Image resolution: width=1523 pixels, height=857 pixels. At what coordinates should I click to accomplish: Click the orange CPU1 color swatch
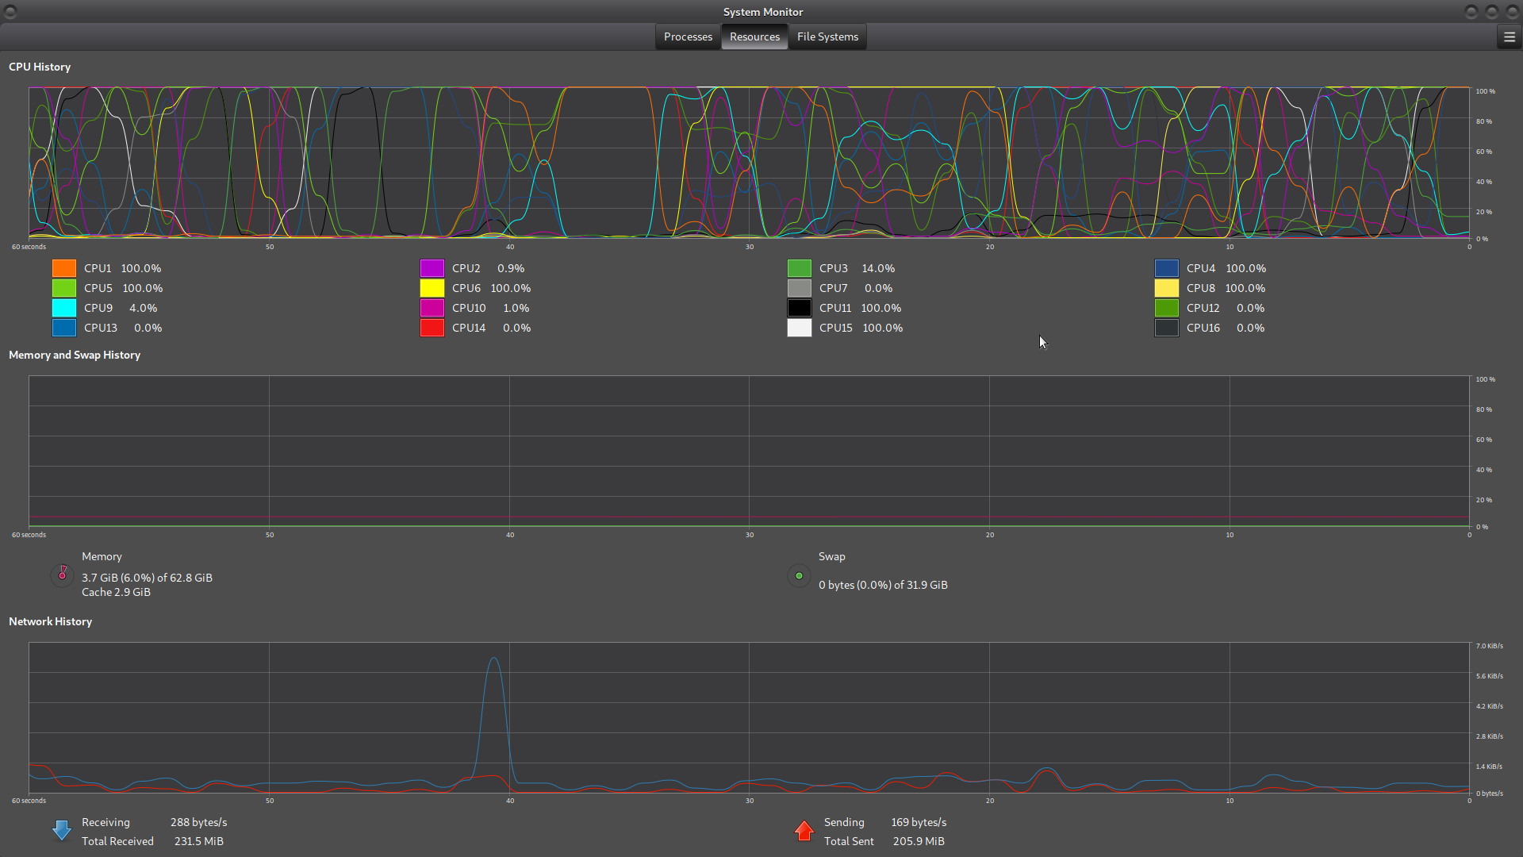64,269
